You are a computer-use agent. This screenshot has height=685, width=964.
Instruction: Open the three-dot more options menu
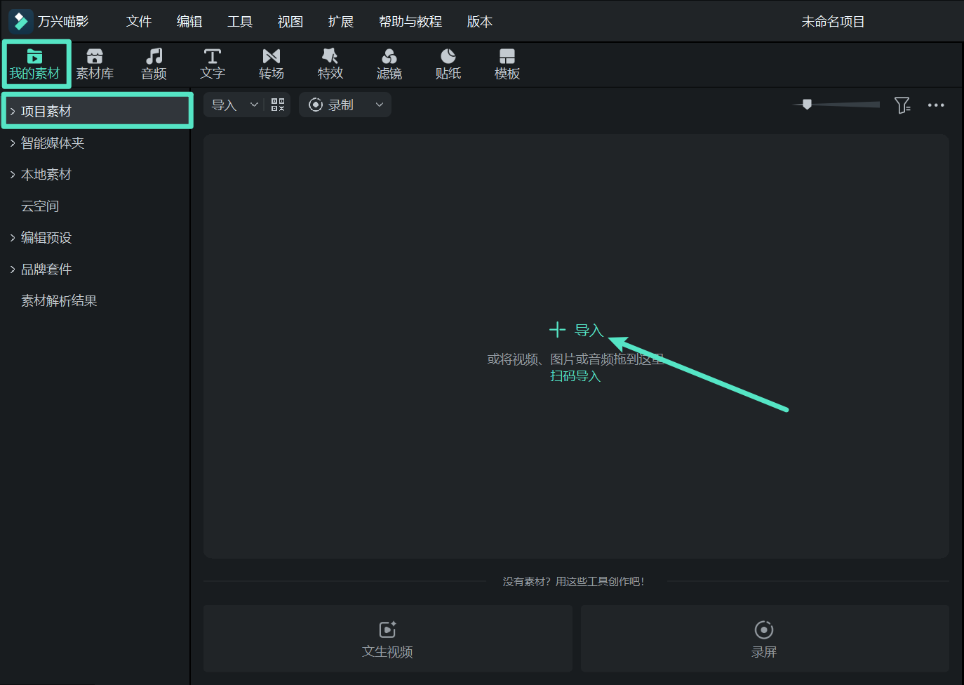point(936,105)
